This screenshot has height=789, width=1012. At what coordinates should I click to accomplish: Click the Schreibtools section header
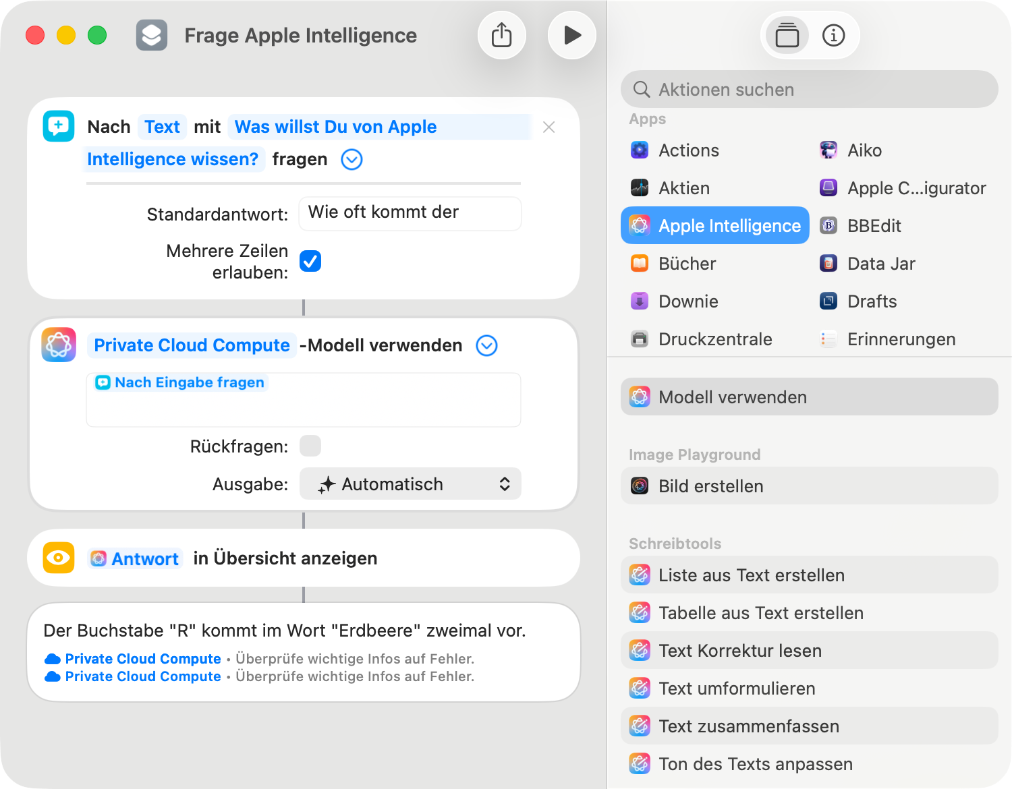tap(675, 544)
